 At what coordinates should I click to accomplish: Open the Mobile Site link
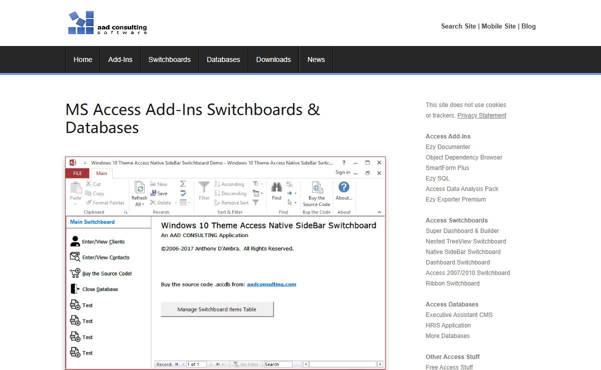499,26
